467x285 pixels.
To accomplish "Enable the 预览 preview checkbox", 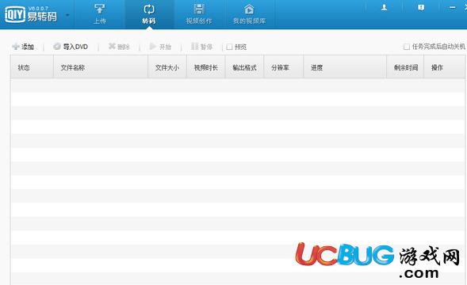I will (x=229, y=47).
